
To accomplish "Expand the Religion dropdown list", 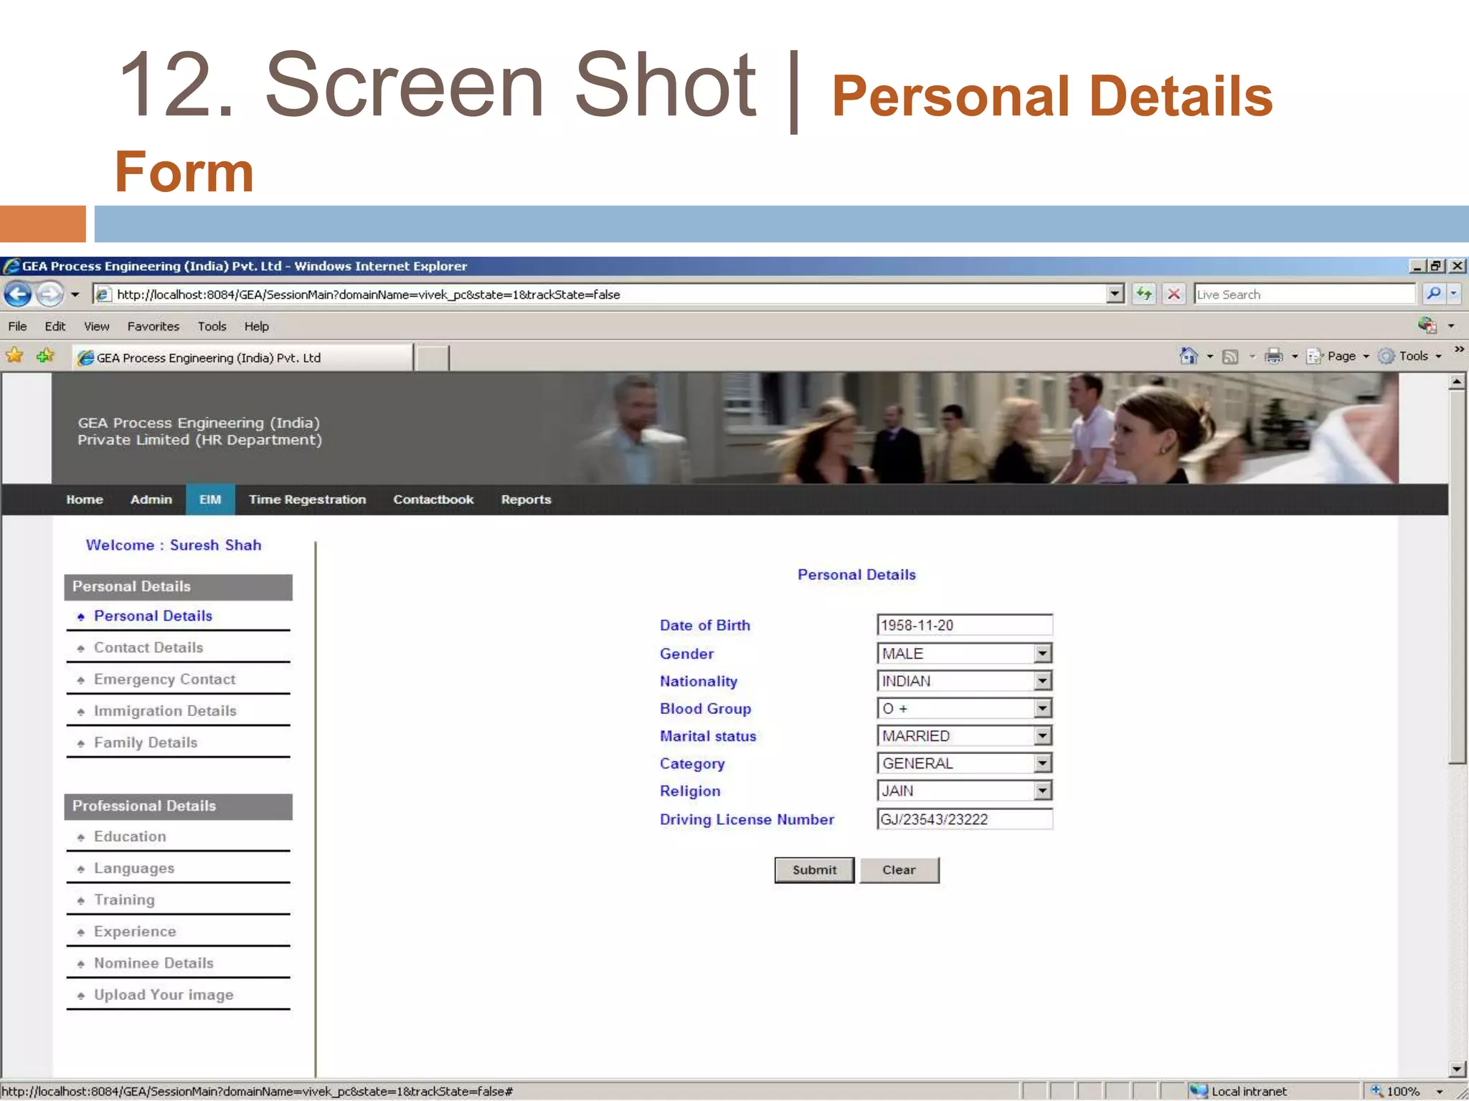I will (1042, 791).
